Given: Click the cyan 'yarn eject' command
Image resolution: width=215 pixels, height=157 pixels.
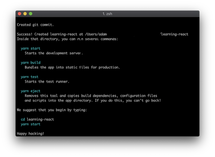Looking at the screenshot, I should [x=31, y=91].
